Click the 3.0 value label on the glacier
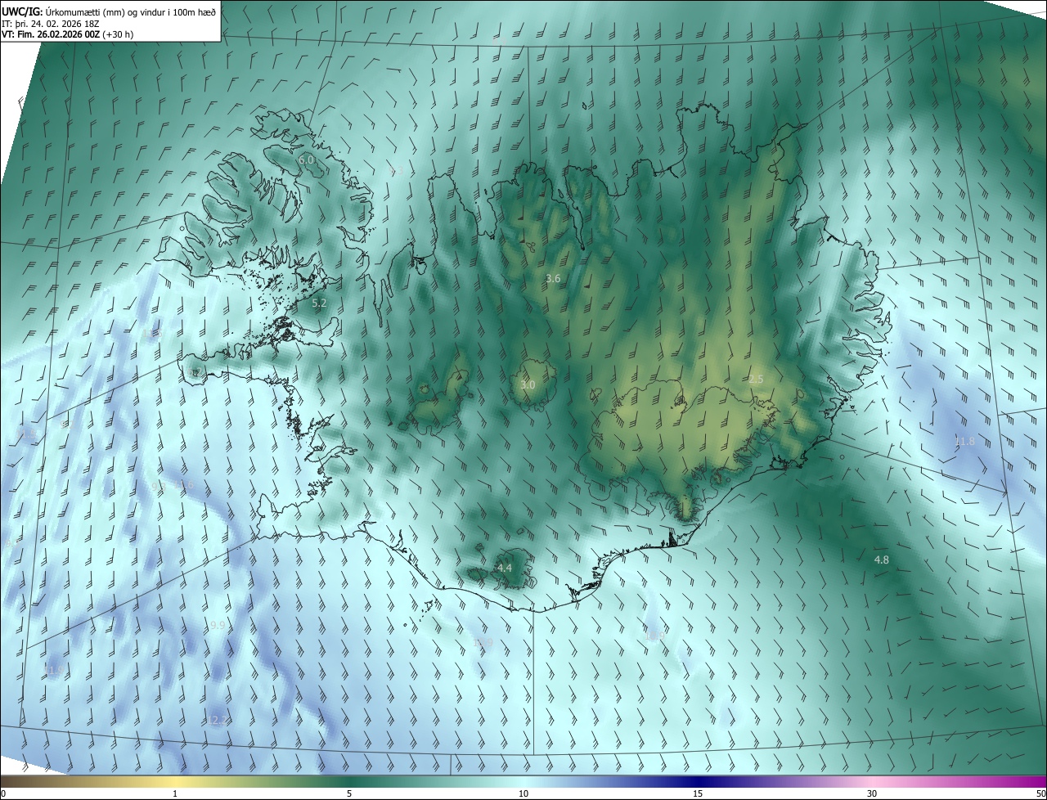The width and height of the screenshot is (1047, 800). coord(528,384)
